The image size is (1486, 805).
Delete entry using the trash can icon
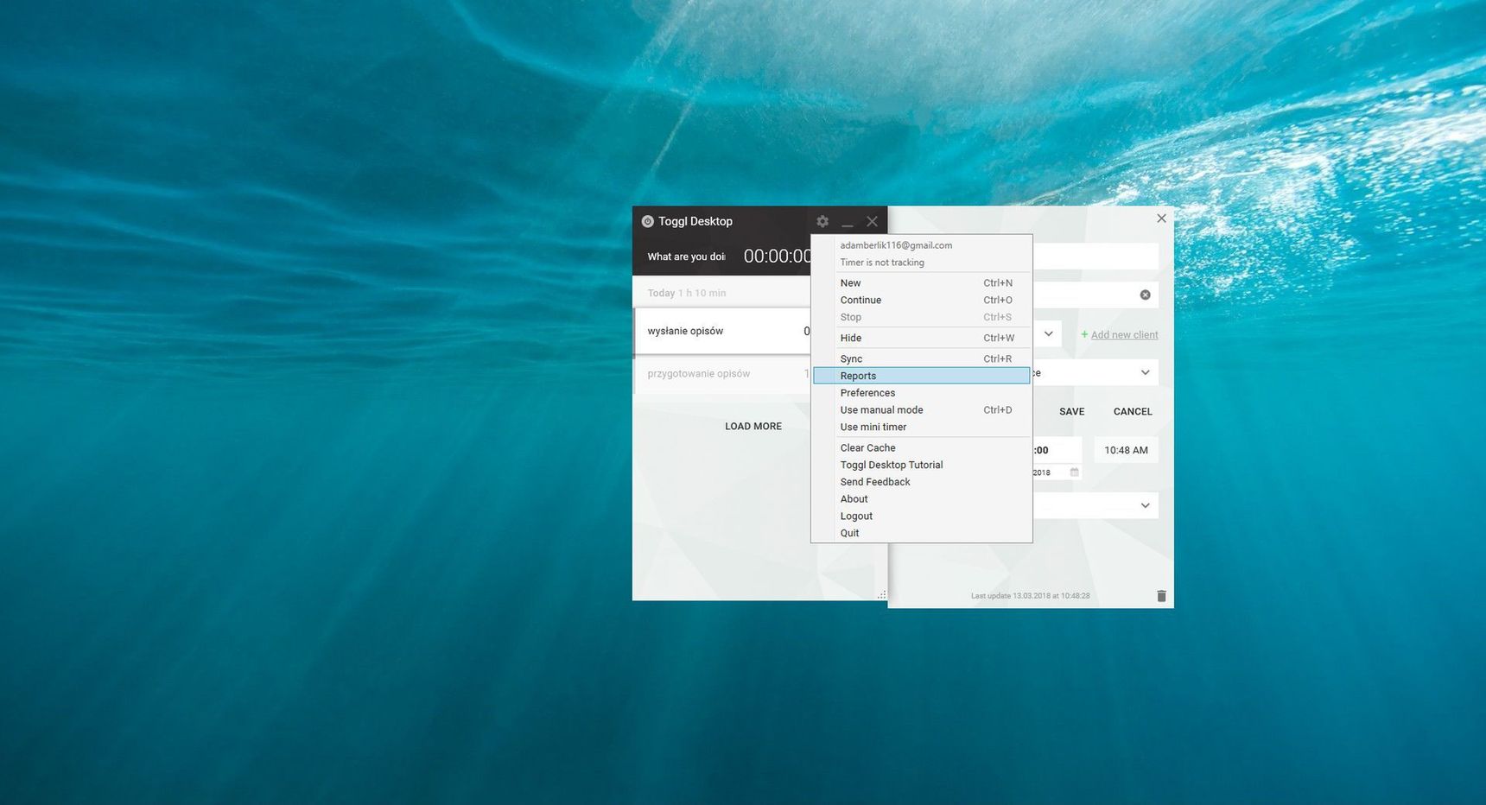[x=1161, y=596]
